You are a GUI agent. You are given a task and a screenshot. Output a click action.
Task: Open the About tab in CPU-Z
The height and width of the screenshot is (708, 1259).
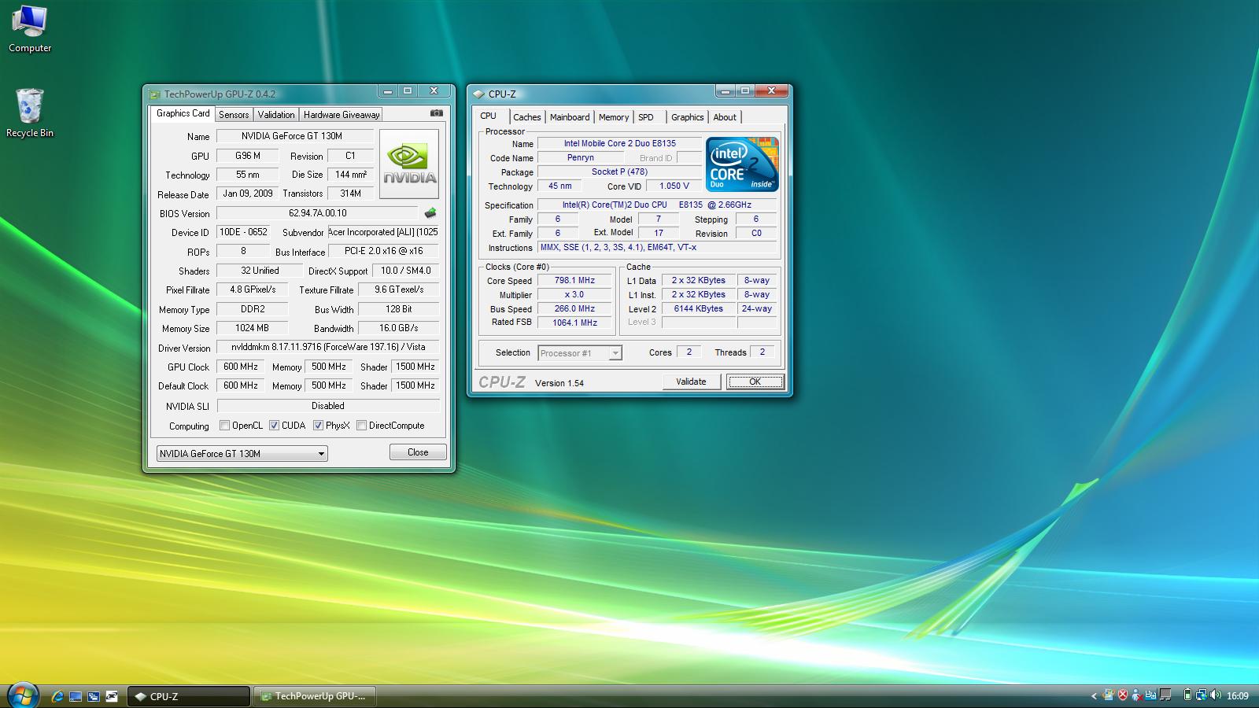[x=725, y=117]
